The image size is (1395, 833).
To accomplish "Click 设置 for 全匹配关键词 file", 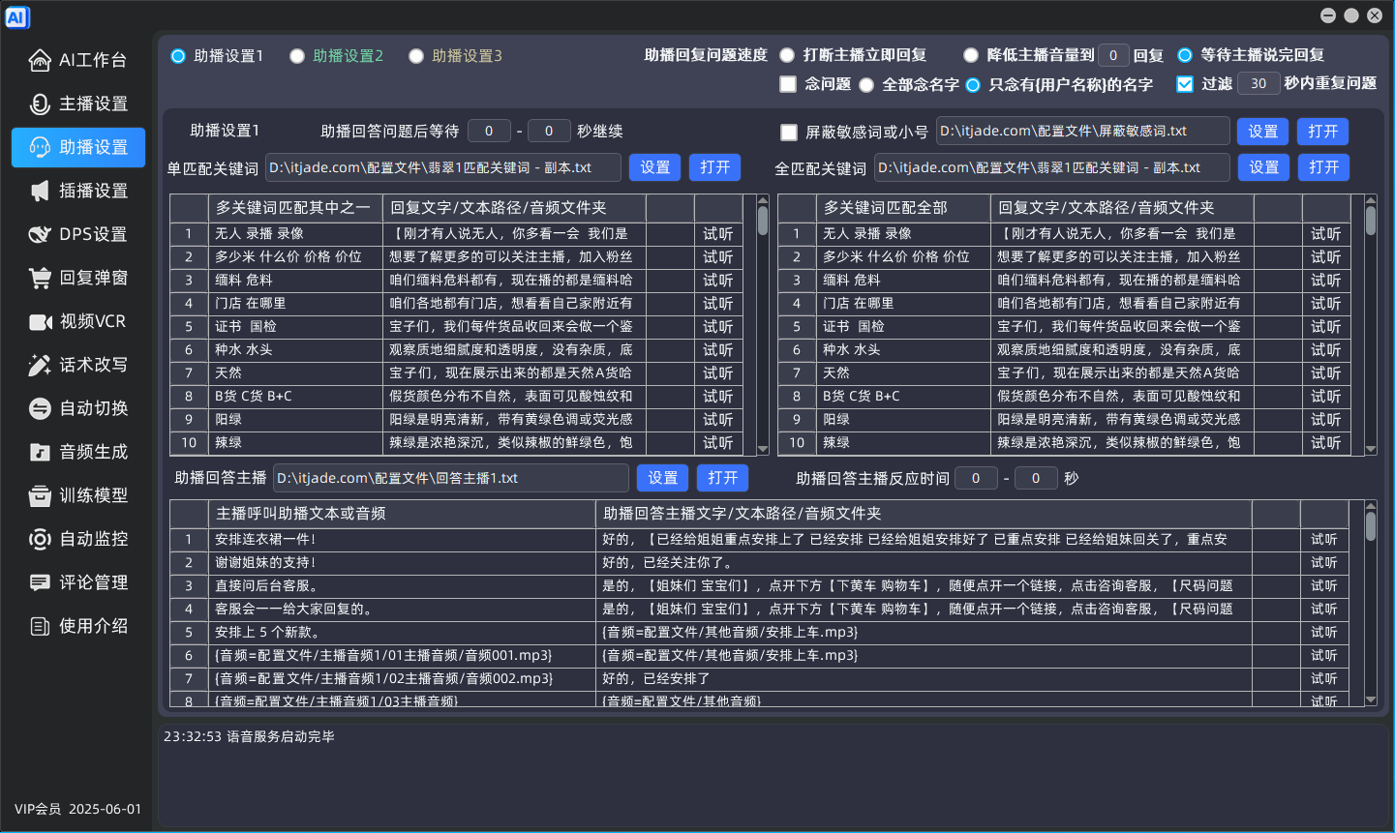I will click(1264, 167).
